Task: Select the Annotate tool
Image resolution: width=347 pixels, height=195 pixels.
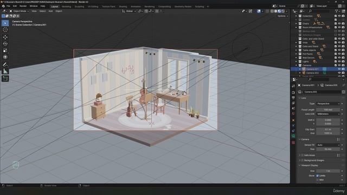Action: 5,64
